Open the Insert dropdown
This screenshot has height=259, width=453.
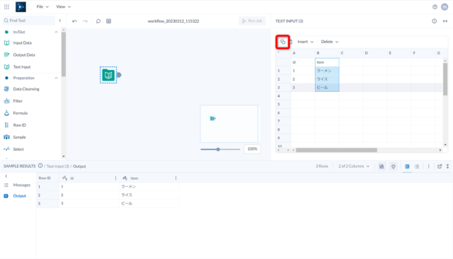pyautogui.click(x=305, y=42)
